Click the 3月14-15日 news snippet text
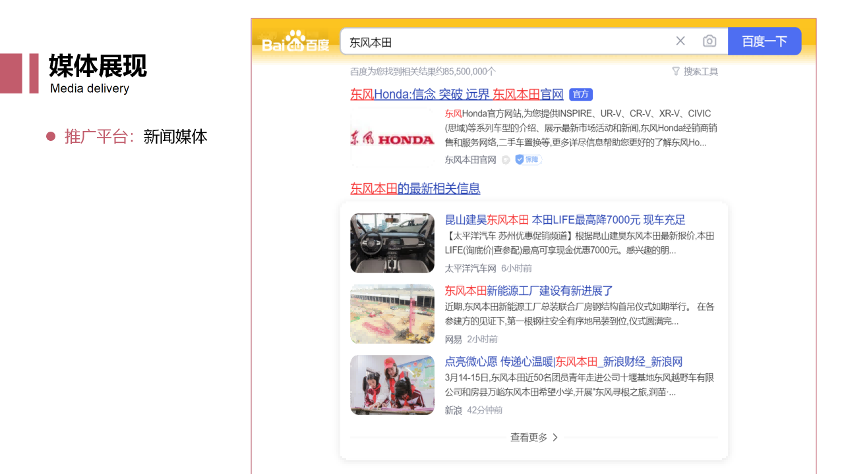 pos(580,385)
